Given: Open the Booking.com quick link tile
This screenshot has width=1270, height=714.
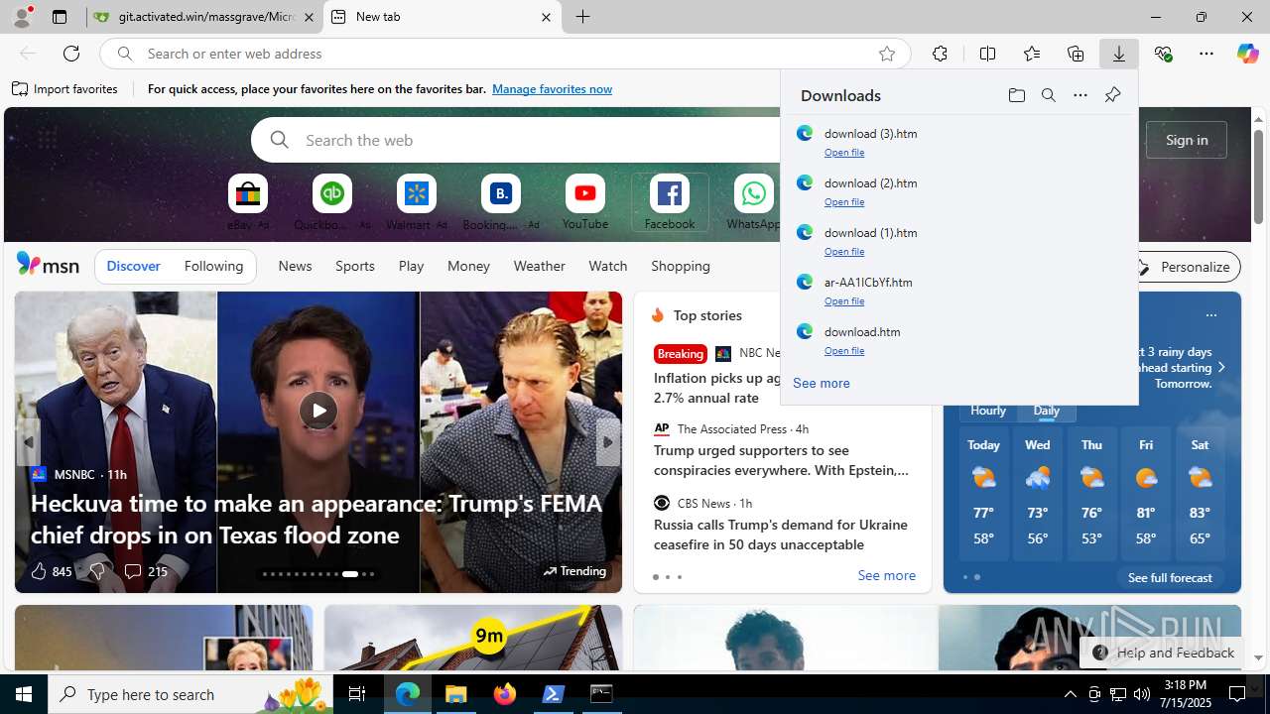Looking at the screenshot, I should pos(501,202).
